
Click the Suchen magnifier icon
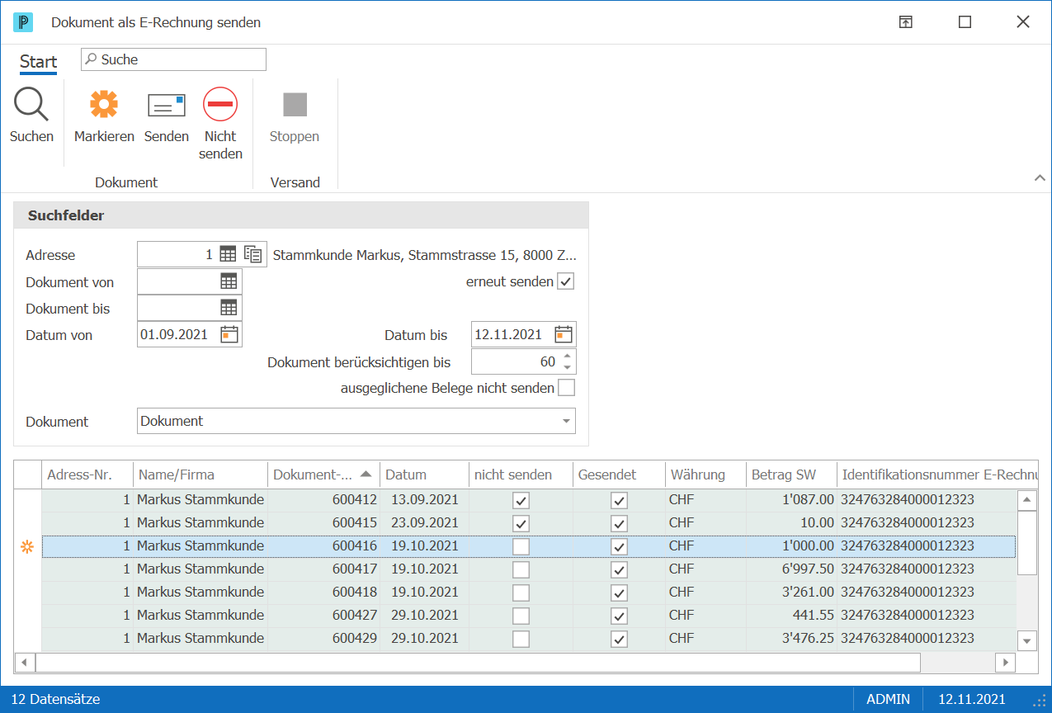31,105
